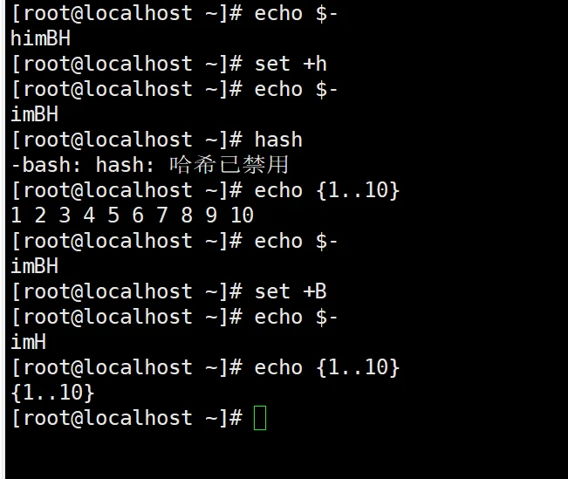
Task: Click the Chinese hash disabled error message
Action: click(229, 165)
